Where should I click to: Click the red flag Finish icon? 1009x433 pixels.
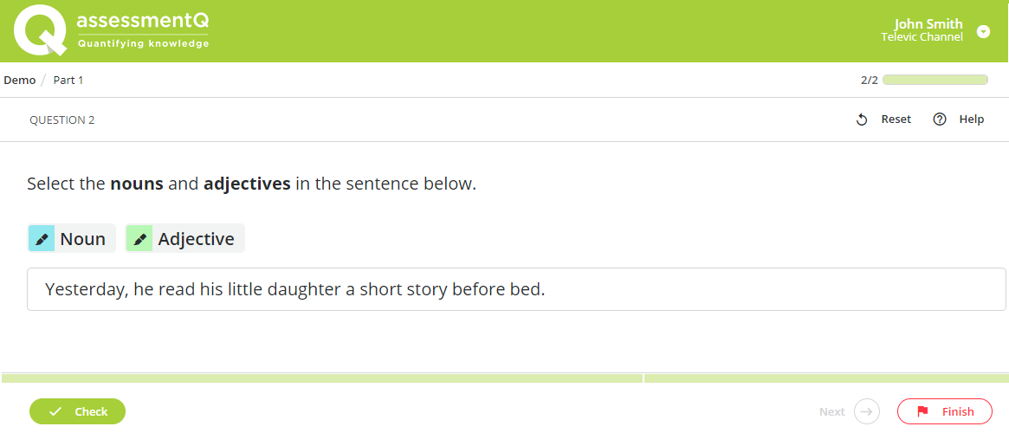[x=922, y=411]
